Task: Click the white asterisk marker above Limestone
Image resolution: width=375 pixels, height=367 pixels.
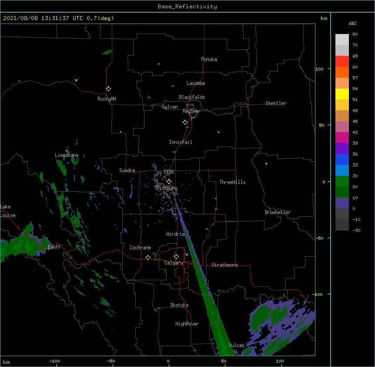Action: pos(67,151)
